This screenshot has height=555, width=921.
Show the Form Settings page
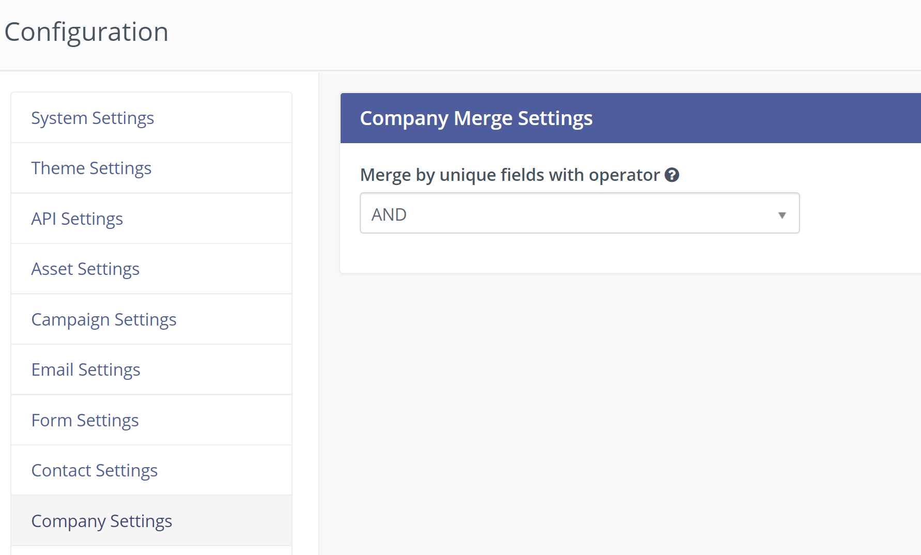click(x=85, y=420)
